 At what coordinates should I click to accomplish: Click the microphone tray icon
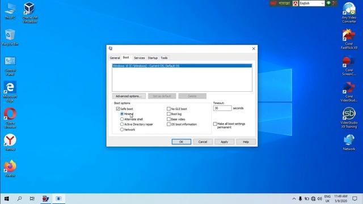tap(300, 199)
